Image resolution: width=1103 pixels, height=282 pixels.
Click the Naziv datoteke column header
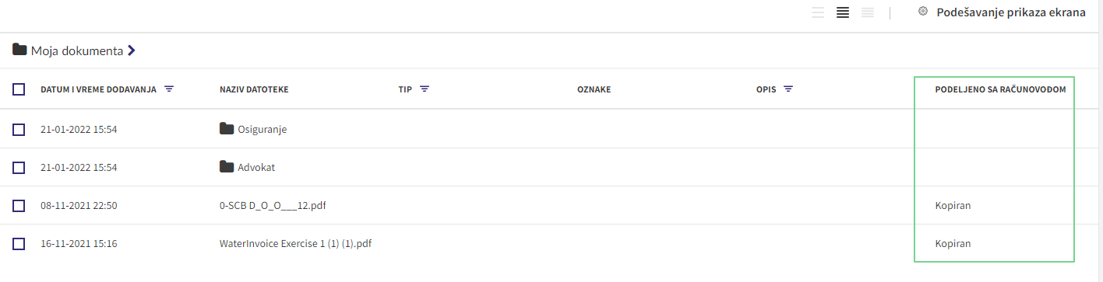[x=254, y=89]
